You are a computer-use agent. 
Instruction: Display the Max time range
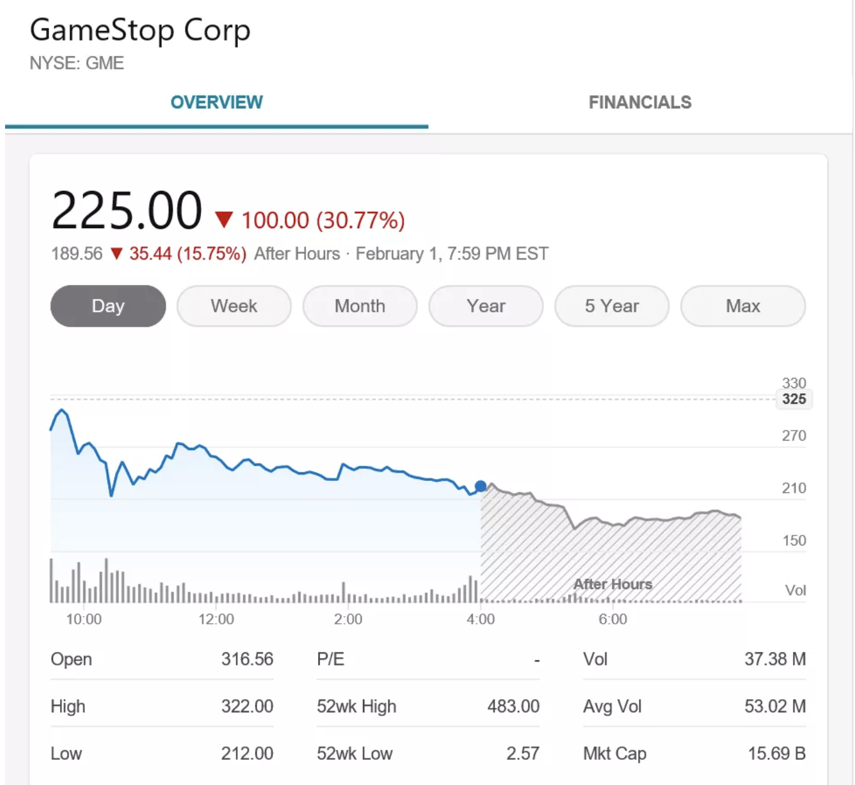click(x=742, y=306)
